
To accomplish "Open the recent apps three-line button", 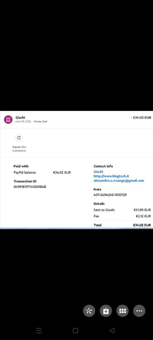I will (39, 330).
